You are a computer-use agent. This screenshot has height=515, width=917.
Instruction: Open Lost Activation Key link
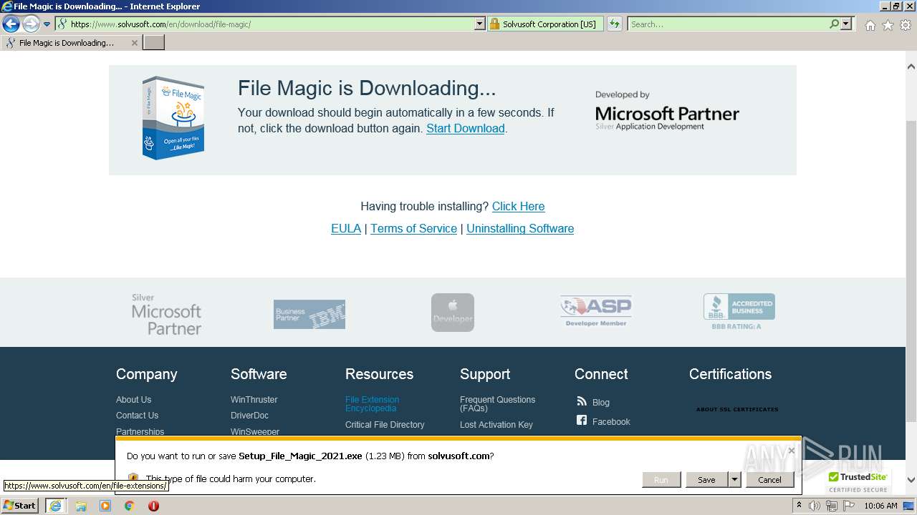(x=496, y=425)
